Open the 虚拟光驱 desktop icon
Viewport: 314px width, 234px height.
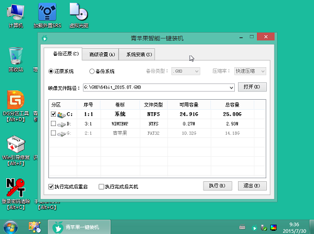click(x=79, y=16)
